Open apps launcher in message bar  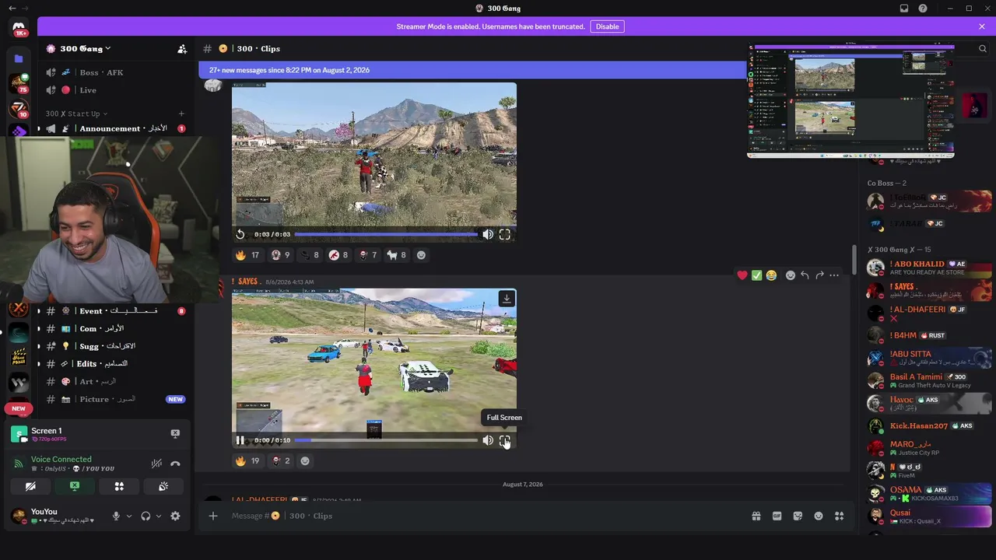point(839,516)
